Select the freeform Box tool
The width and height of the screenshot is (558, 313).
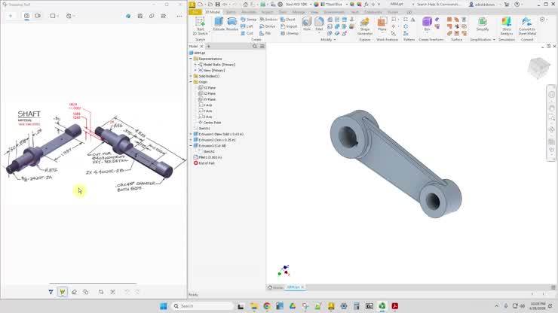point(427,24)
